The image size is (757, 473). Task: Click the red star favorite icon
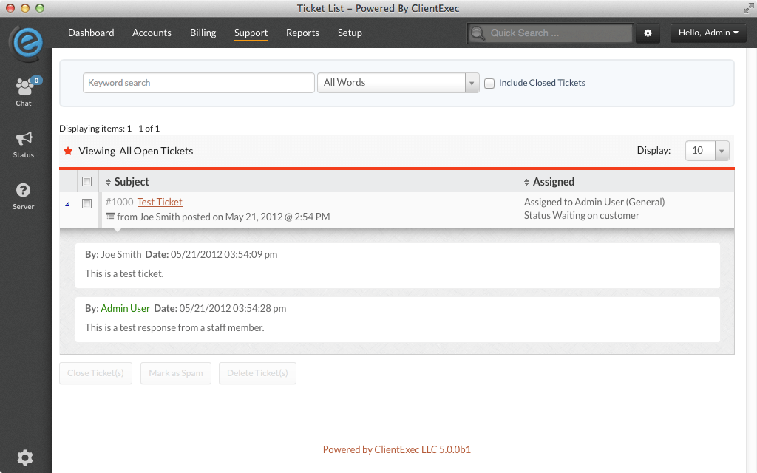click(x=68, y=151)
